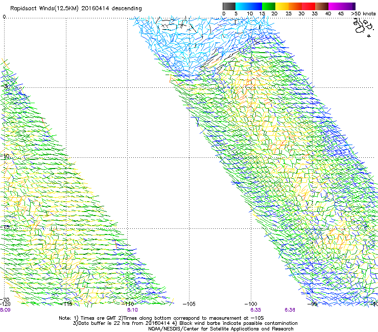Click the red 30-35 knots legend swatch

309,6
